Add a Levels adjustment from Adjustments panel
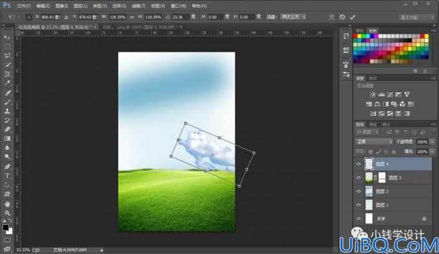 (381, 95)
